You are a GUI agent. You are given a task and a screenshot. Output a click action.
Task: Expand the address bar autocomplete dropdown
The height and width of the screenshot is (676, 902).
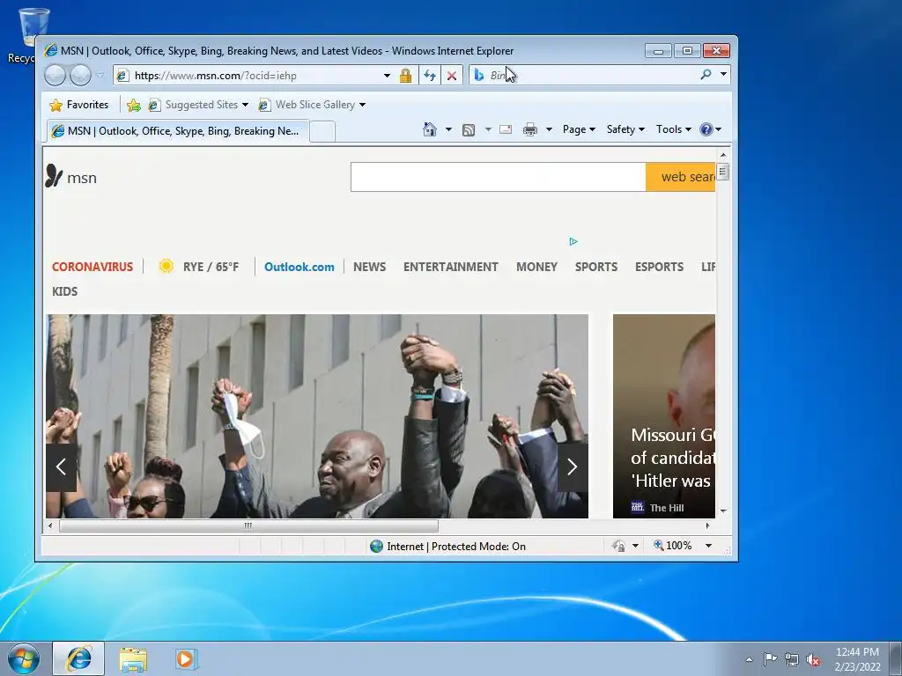[x=387, y=76]
